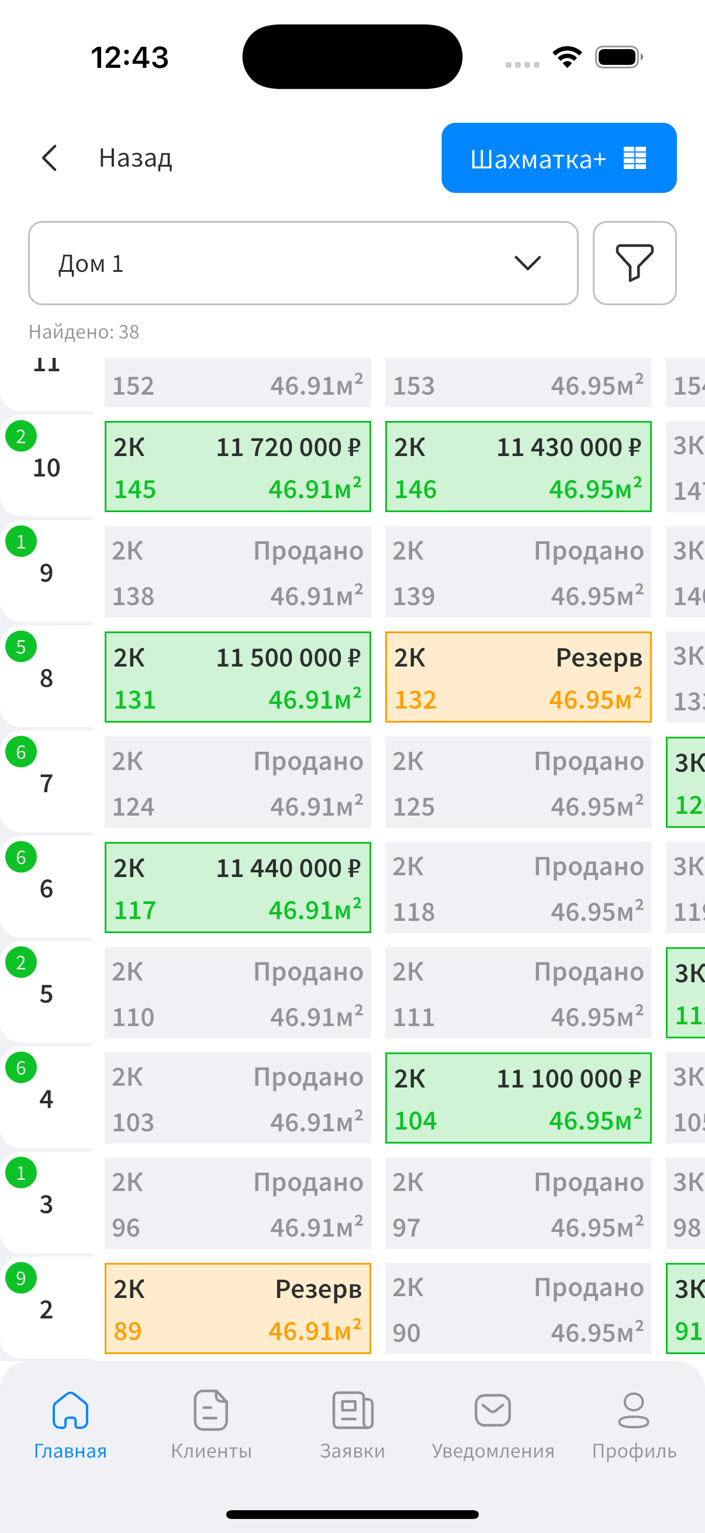
Task: Open Клиенты document icon tab
Action: coord(211,1410)
